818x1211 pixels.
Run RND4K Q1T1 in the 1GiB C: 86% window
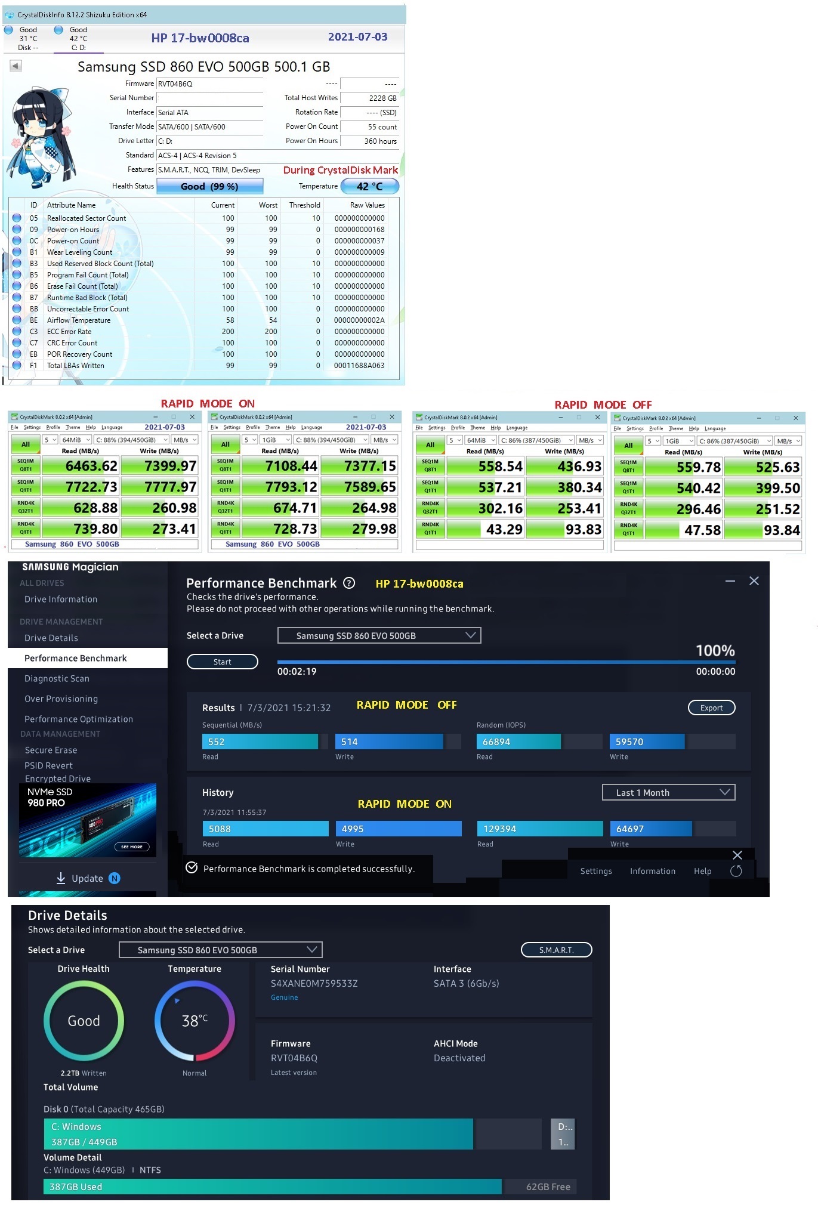(628, 530)
